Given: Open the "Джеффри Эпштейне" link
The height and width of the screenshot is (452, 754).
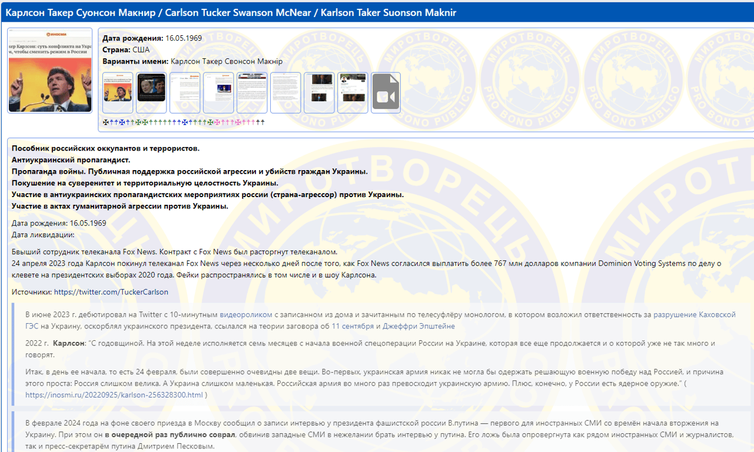Looking at the screenshot, I should click(x=418, y=326).
